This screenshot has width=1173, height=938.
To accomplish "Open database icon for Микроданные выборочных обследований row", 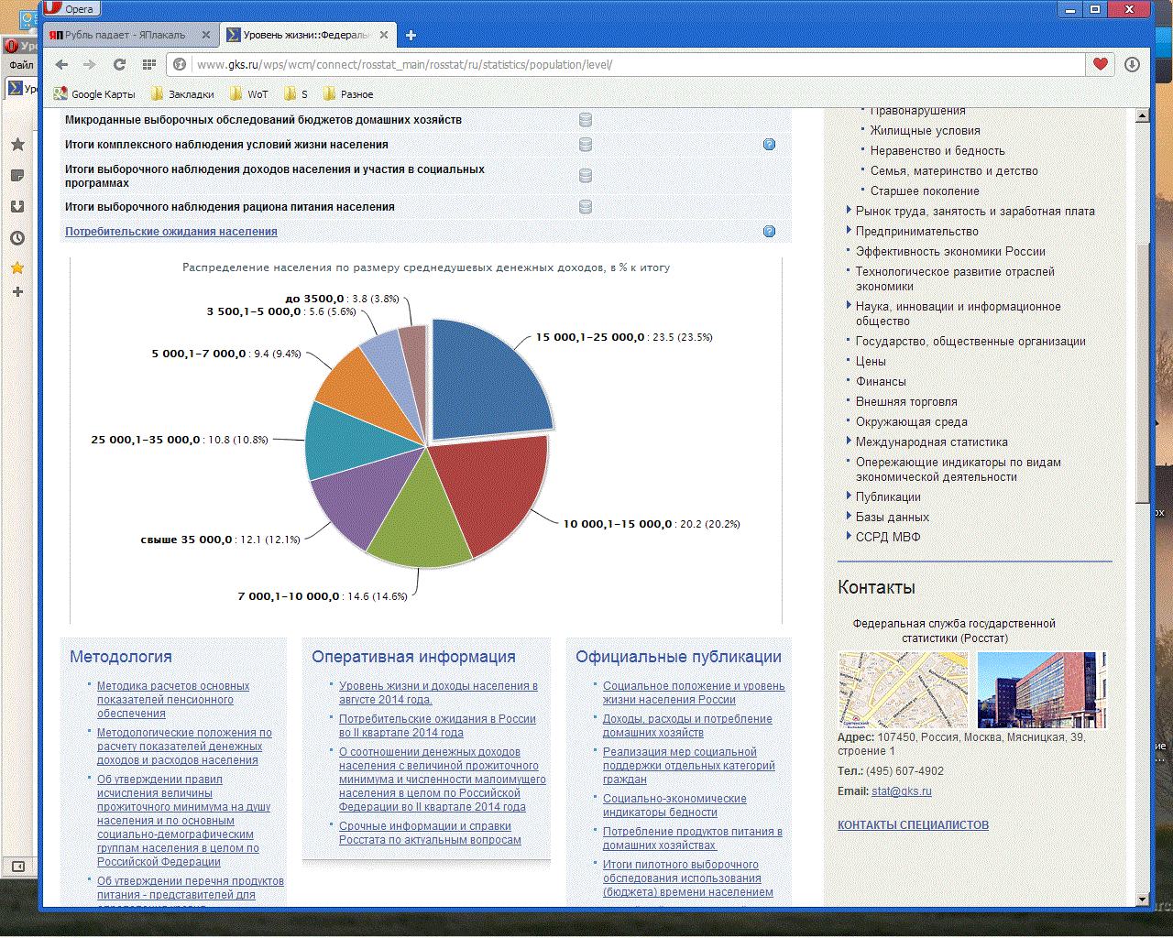I will (x=586, y=120).
